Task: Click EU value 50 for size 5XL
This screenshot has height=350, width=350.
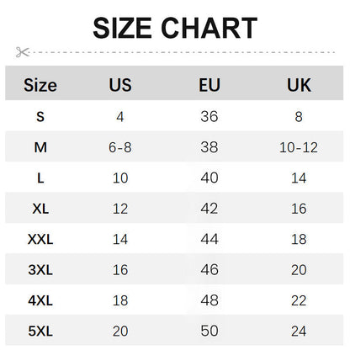Action: click(x=209, y=331)
